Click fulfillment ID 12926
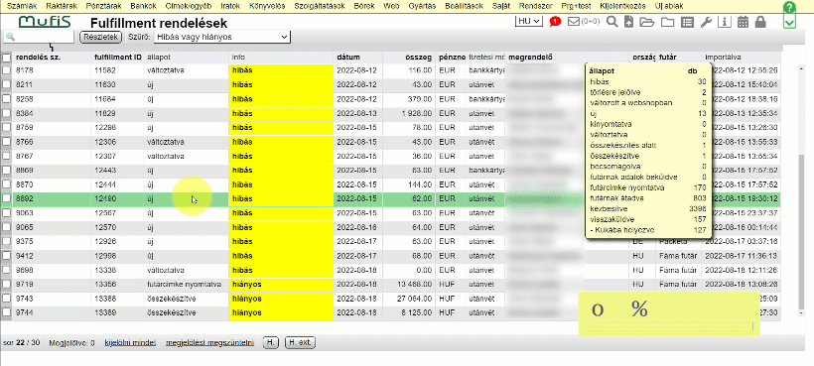Image resolution: width=814 pixels, height=366 pixels. tap(105, 242)
